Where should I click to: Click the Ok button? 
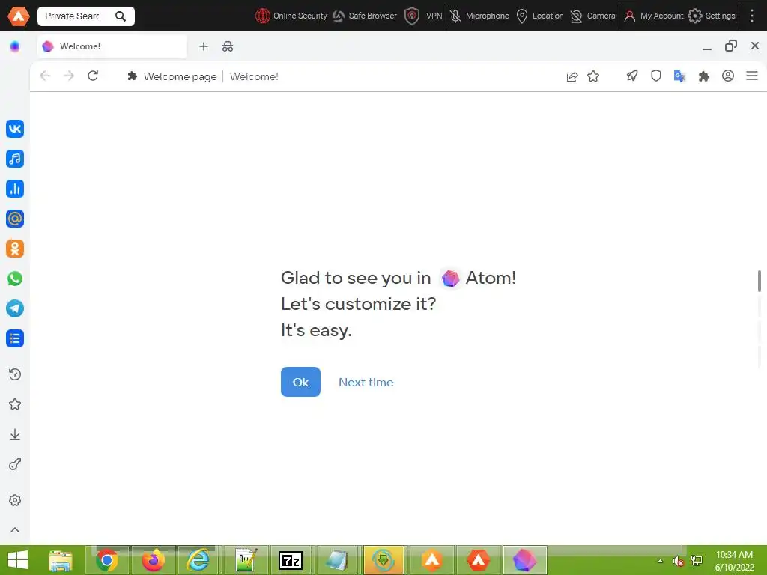300,382
